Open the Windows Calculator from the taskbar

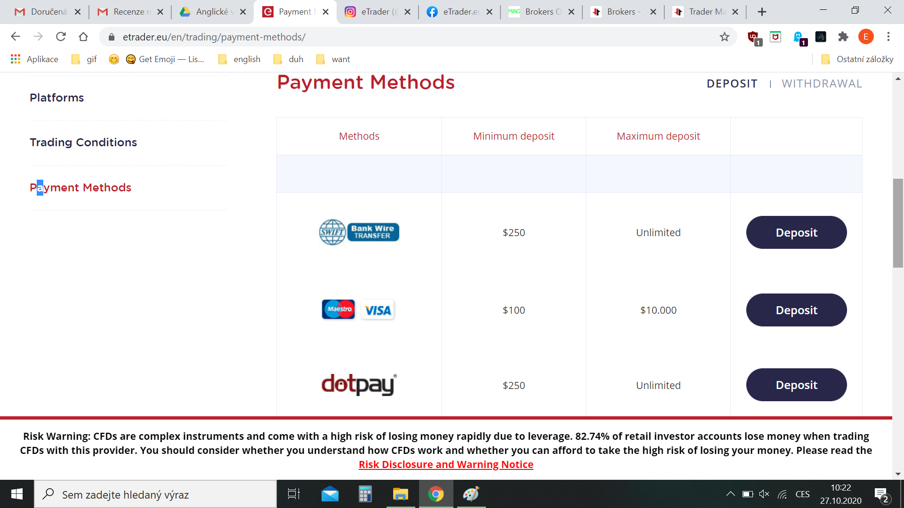point(365,494)
